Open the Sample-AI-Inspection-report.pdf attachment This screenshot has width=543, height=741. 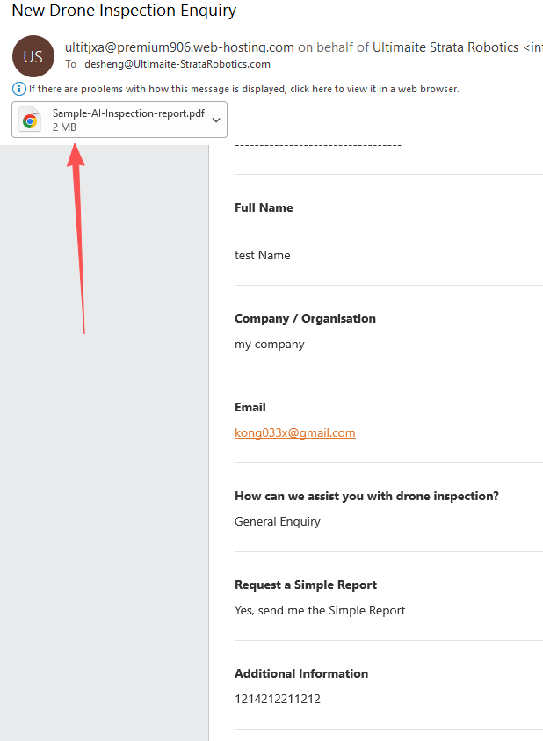click(114, 113)
